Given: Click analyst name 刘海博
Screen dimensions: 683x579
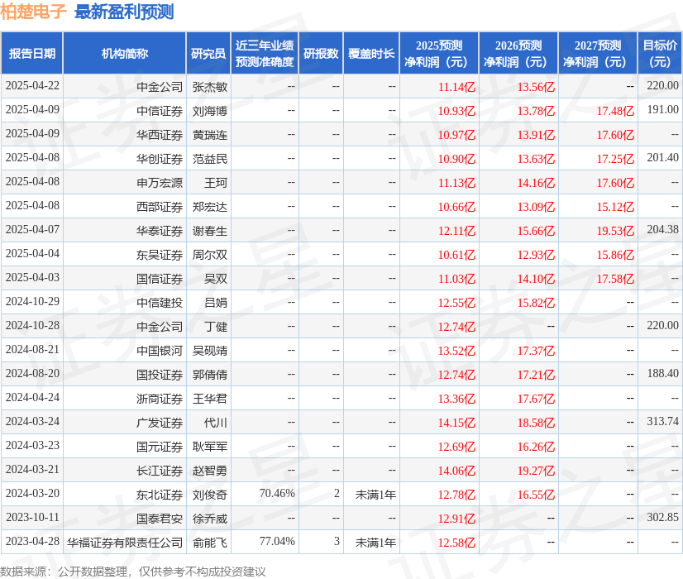Looking at the screenshot, I should (210, 111).
